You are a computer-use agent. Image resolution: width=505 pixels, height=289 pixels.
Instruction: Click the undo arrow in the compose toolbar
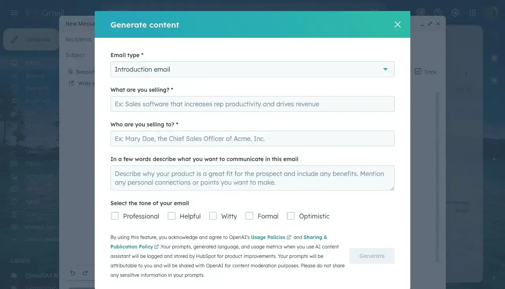(x=73, y=272)
